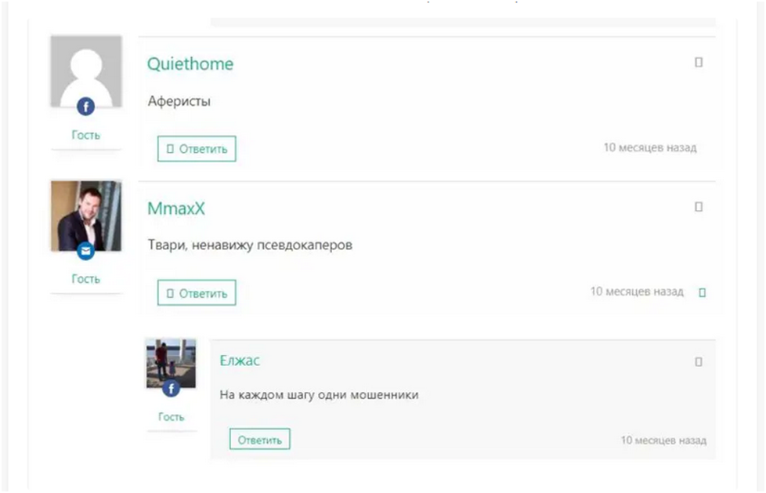
Task: Click the Гость label under Елжас's avatar
Action: tap(171, 417)
